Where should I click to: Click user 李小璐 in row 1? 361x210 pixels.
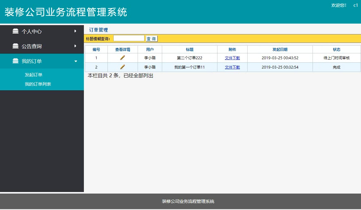click(x=150, y=58)
